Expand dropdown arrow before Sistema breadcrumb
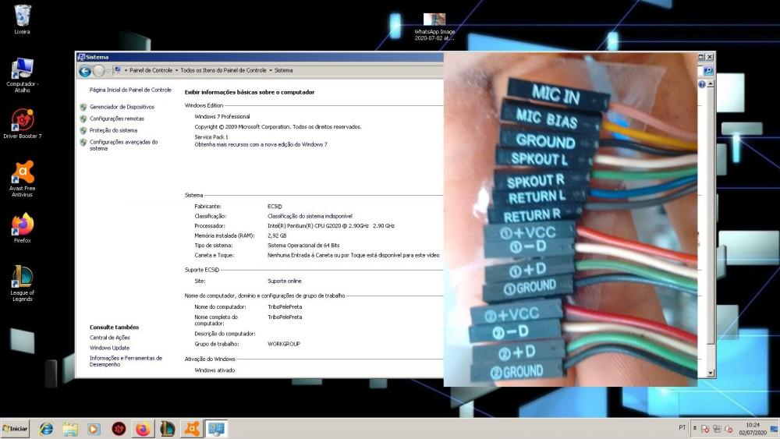This screenshot has width=780, height=439. (x=271, y=71)
